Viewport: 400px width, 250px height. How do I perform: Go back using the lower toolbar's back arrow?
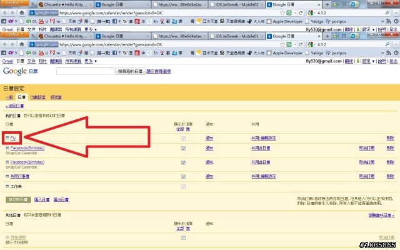[x=5, y=44]
